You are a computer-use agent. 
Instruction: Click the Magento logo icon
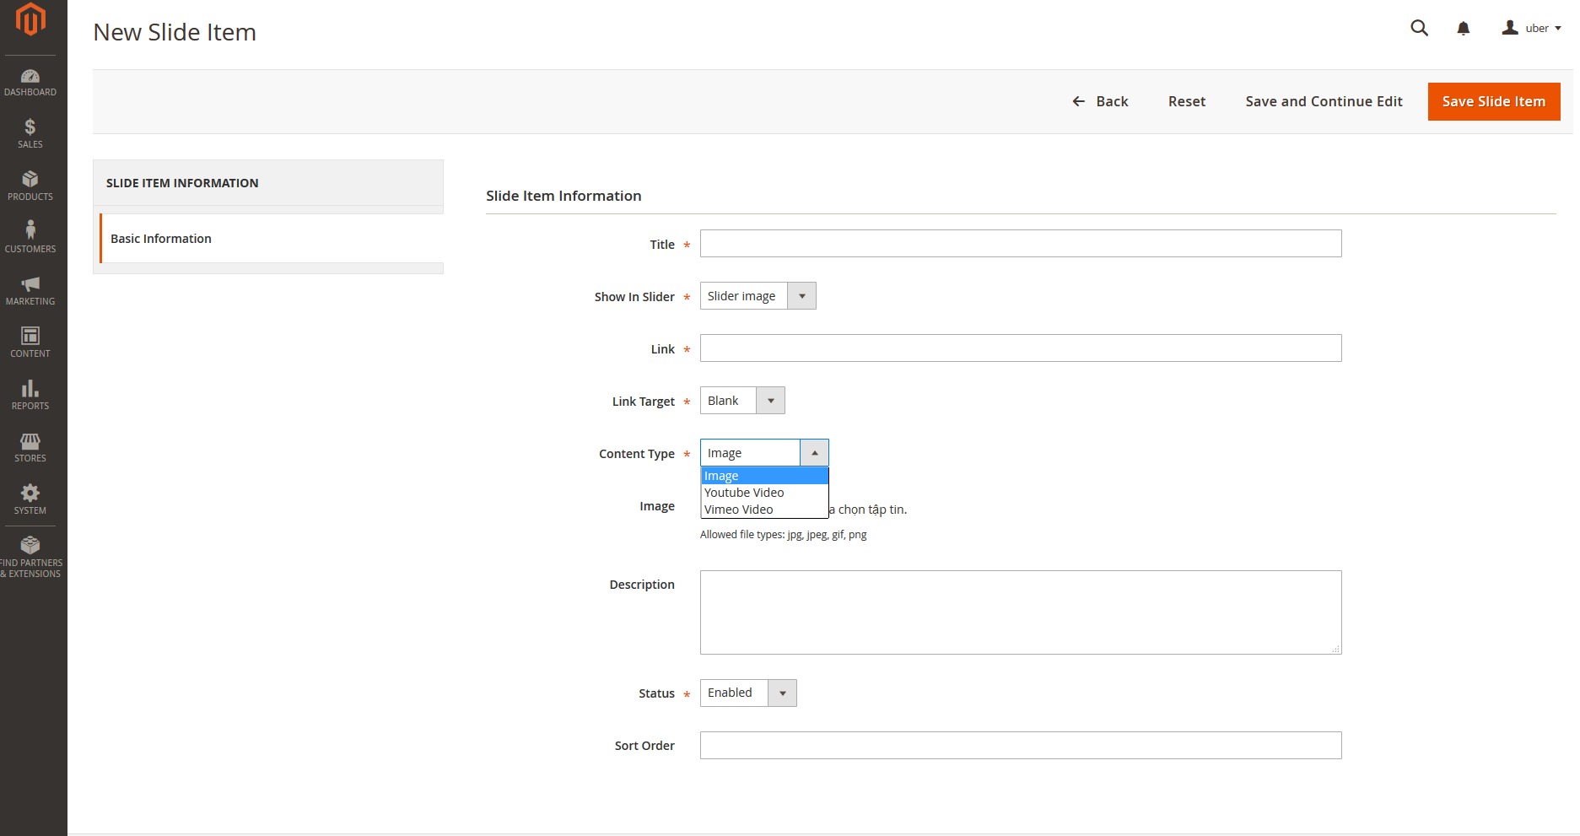point(30,19)
